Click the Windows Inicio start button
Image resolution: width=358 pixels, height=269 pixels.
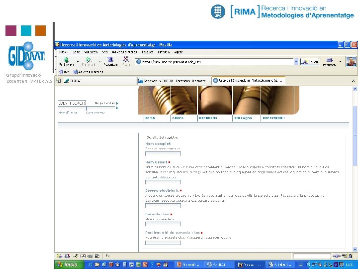[x=70, y=265]
